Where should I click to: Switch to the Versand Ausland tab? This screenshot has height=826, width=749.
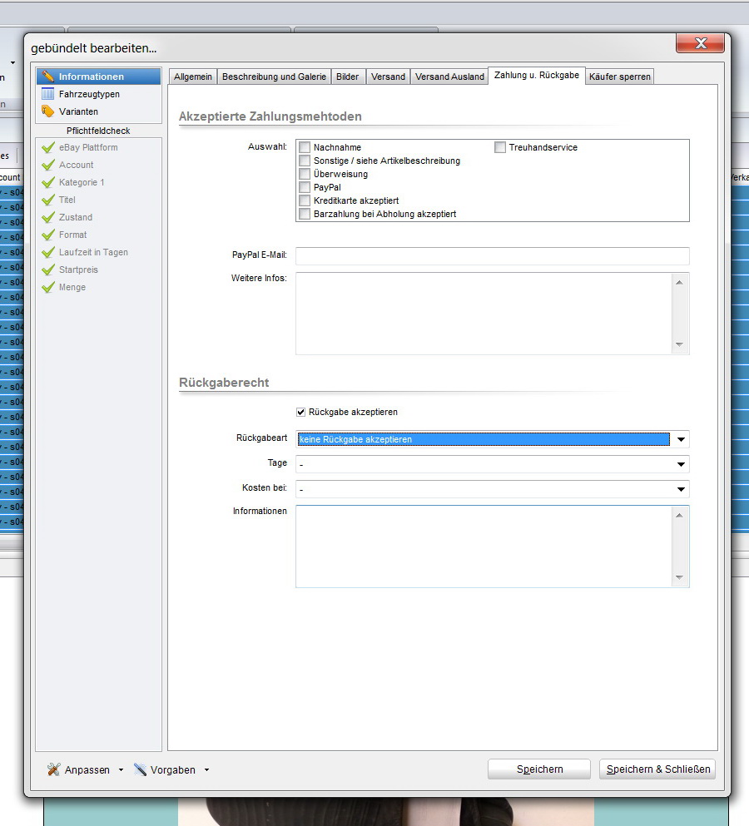(449, 77)
